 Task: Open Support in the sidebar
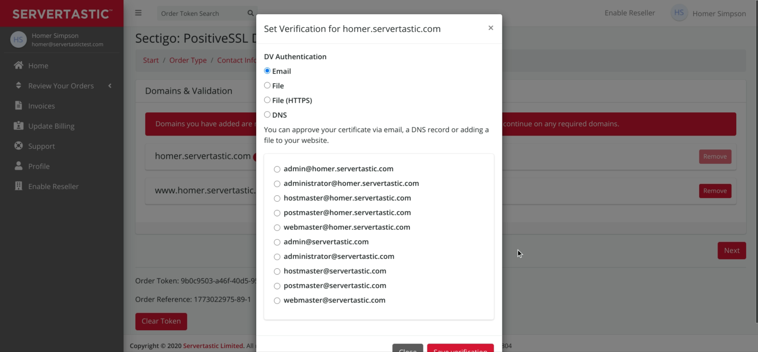tap(62, 146)
